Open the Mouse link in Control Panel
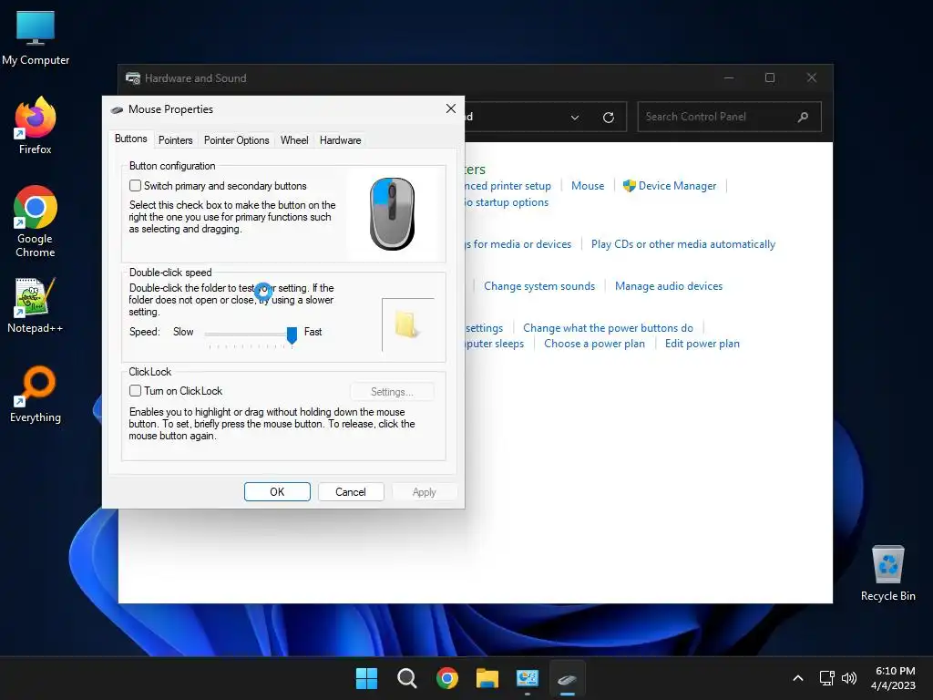 (588, 186)
